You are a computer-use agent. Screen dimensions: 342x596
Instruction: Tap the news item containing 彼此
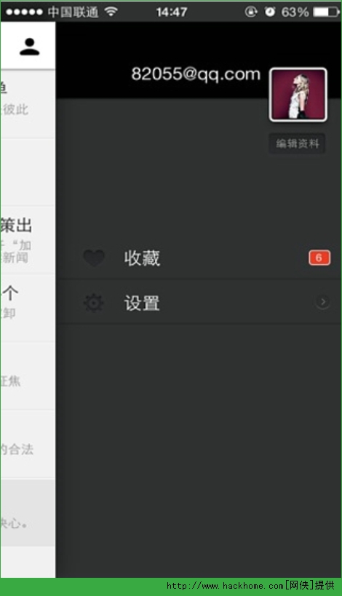tap(28, 104)
